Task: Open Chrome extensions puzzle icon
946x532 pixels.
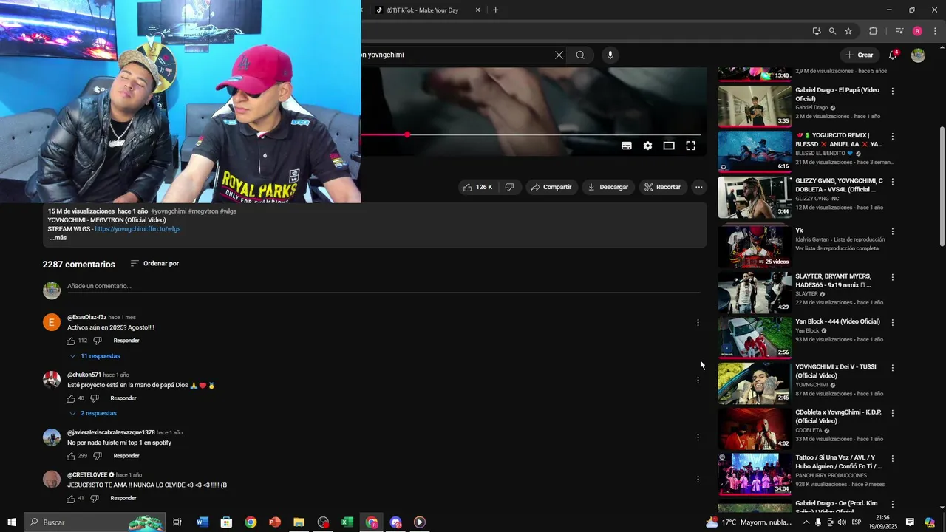Action: [873, 31]
